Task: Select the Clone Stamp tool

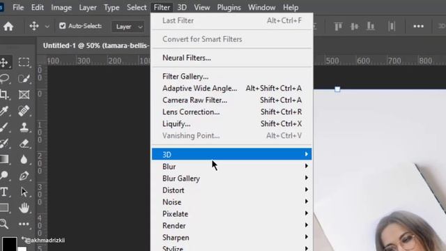Action: (x=24, y=127)
